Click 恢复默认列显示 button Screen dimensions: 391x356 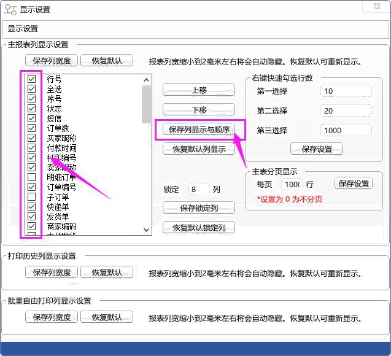point(199,149)
